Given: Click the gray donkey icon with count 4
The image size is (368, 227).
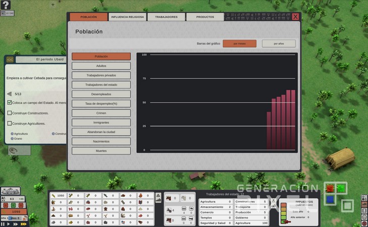Looking at the screenshot, I should [169, 210].
